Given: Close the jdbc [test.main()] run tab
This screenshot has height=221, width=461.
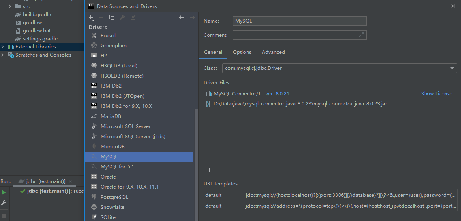Looking at the screenshot, I should click(x=70, y=181).
